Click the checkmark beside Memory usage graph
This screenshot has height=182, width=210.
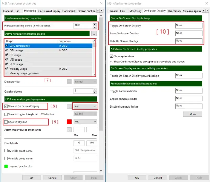pyautogui.click(x=7, y=69)
